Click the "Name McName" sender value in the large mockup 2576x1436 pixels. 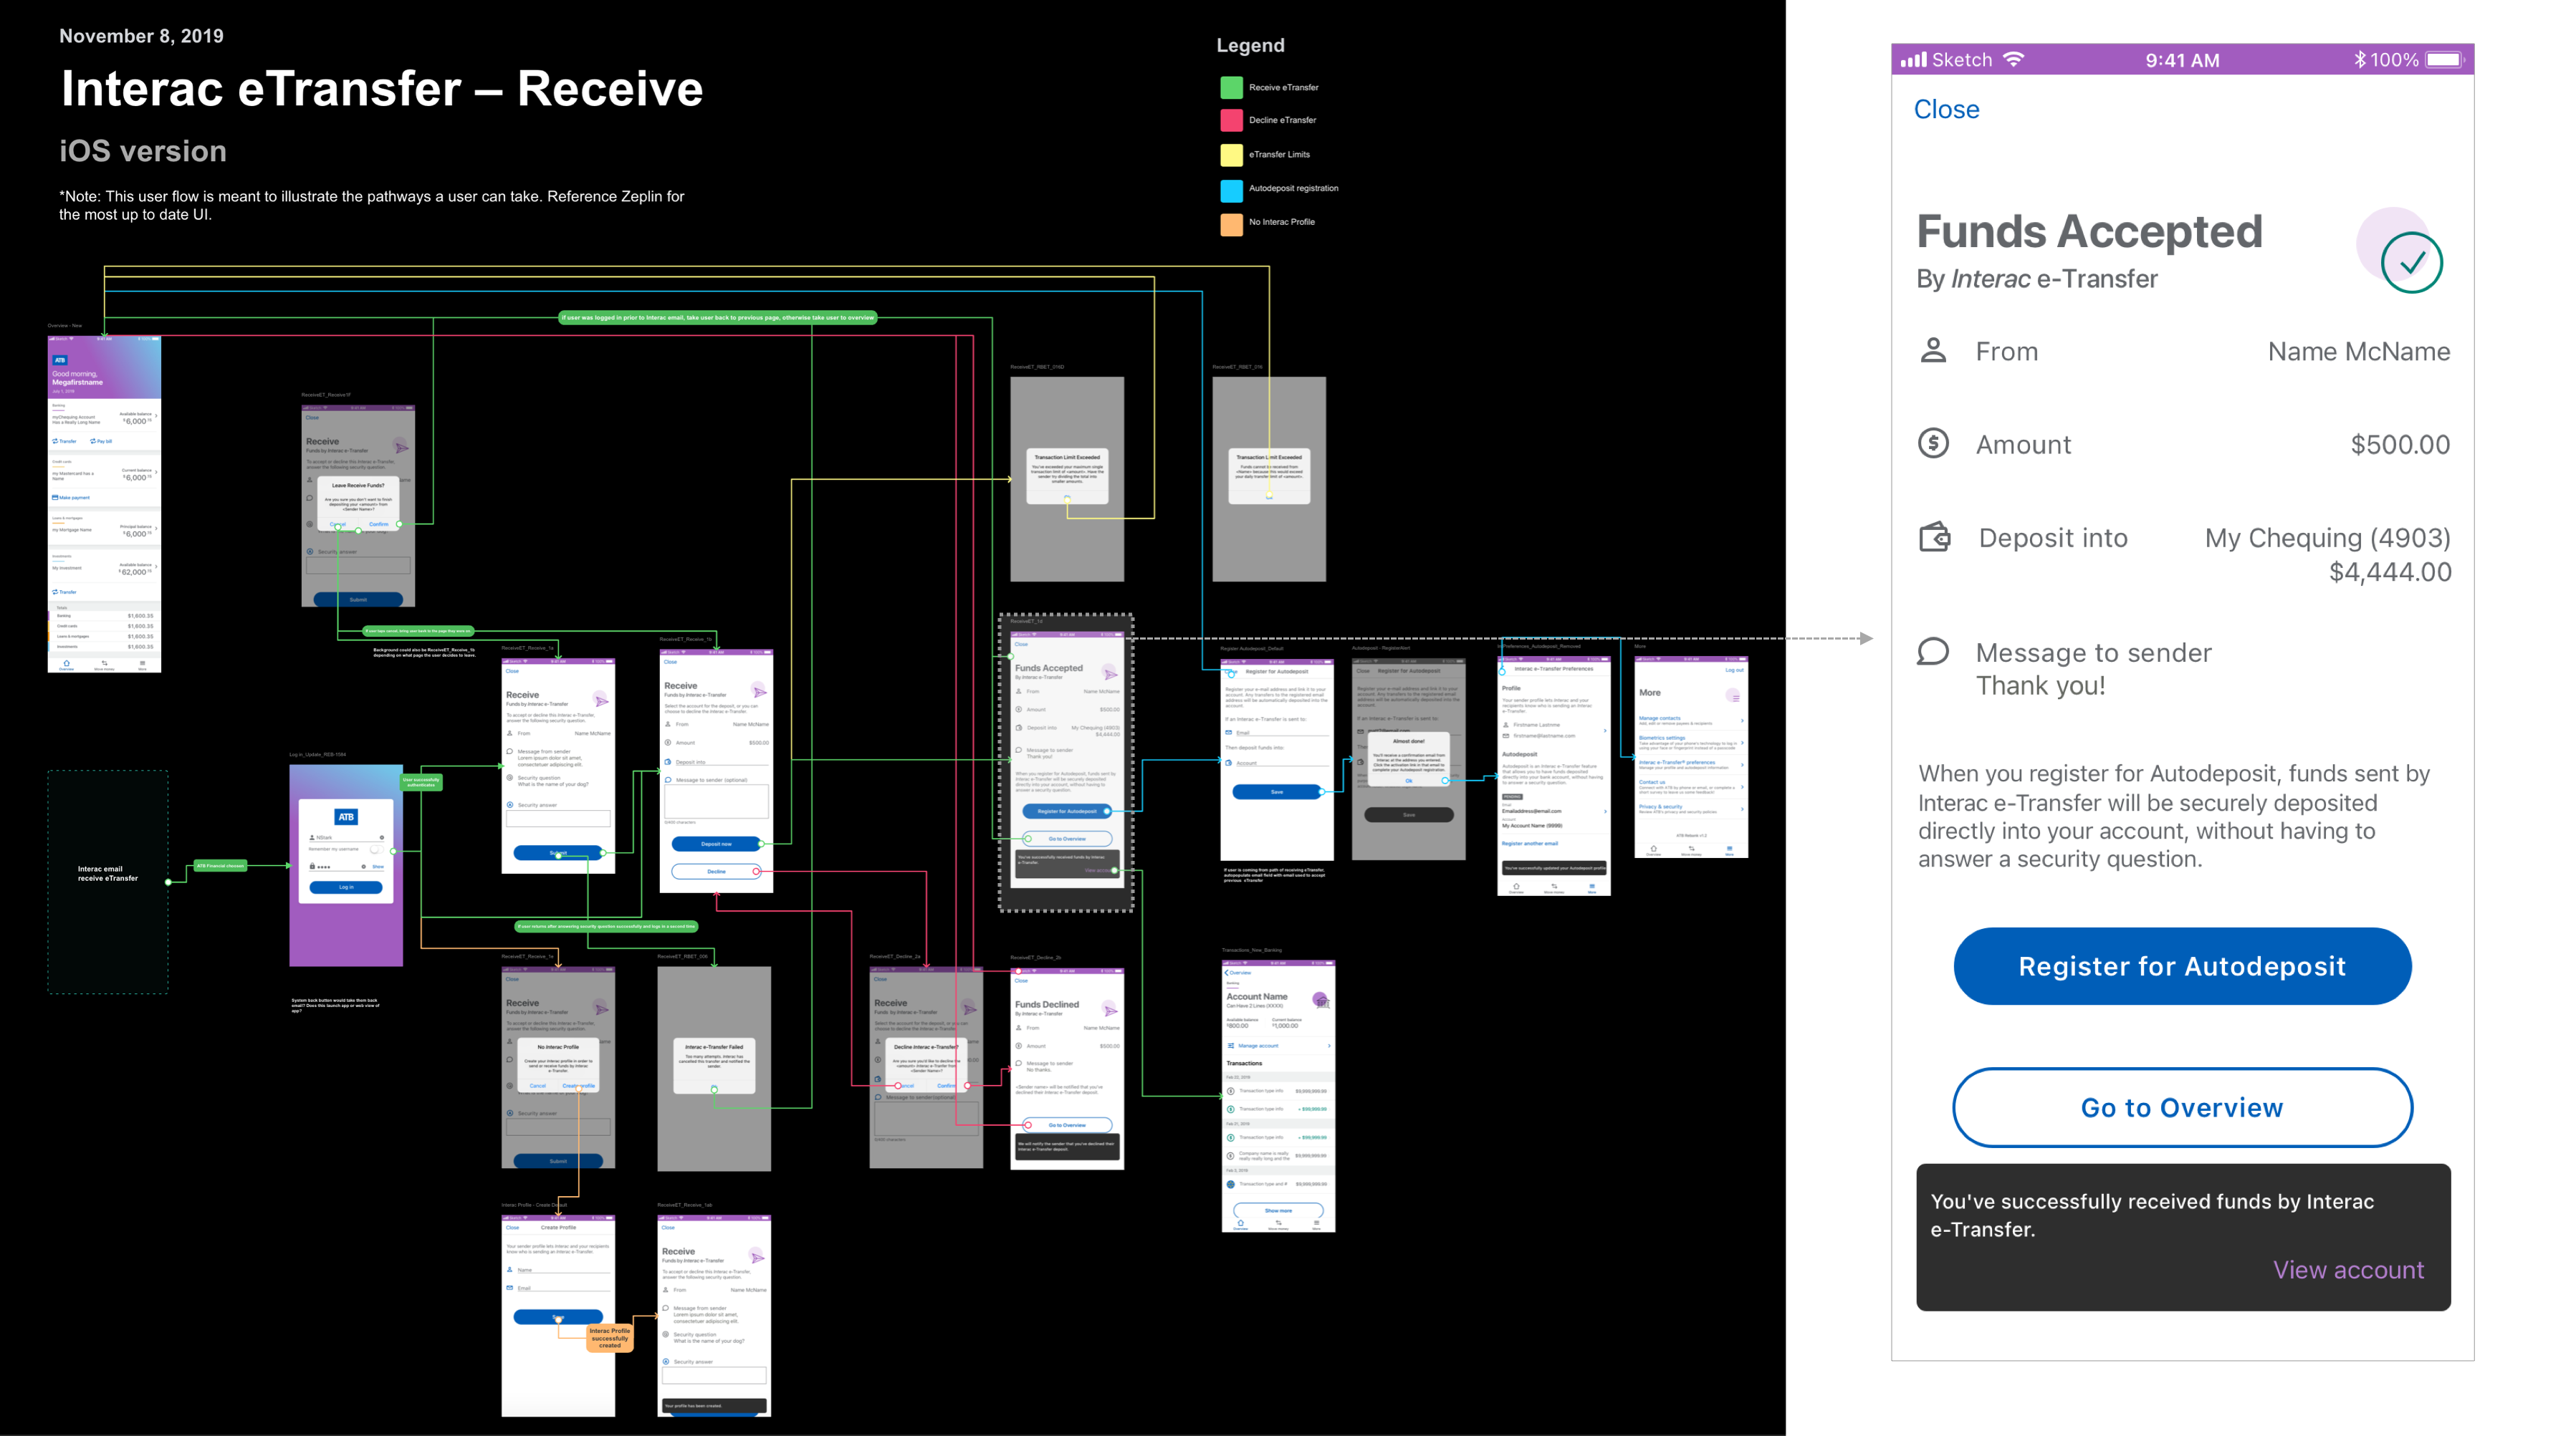pos(2358,352)
